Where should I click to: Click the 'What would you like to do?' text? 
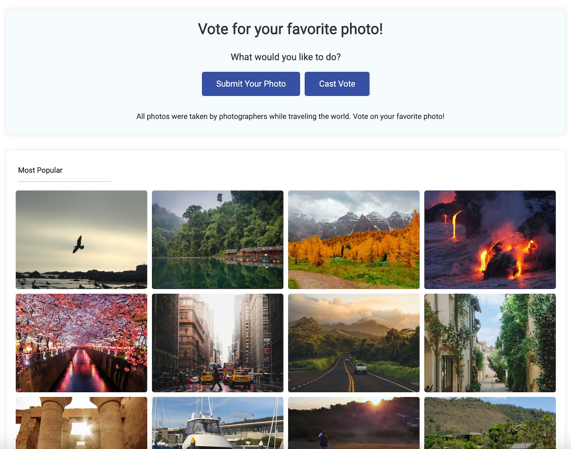(x=286, y=57)
